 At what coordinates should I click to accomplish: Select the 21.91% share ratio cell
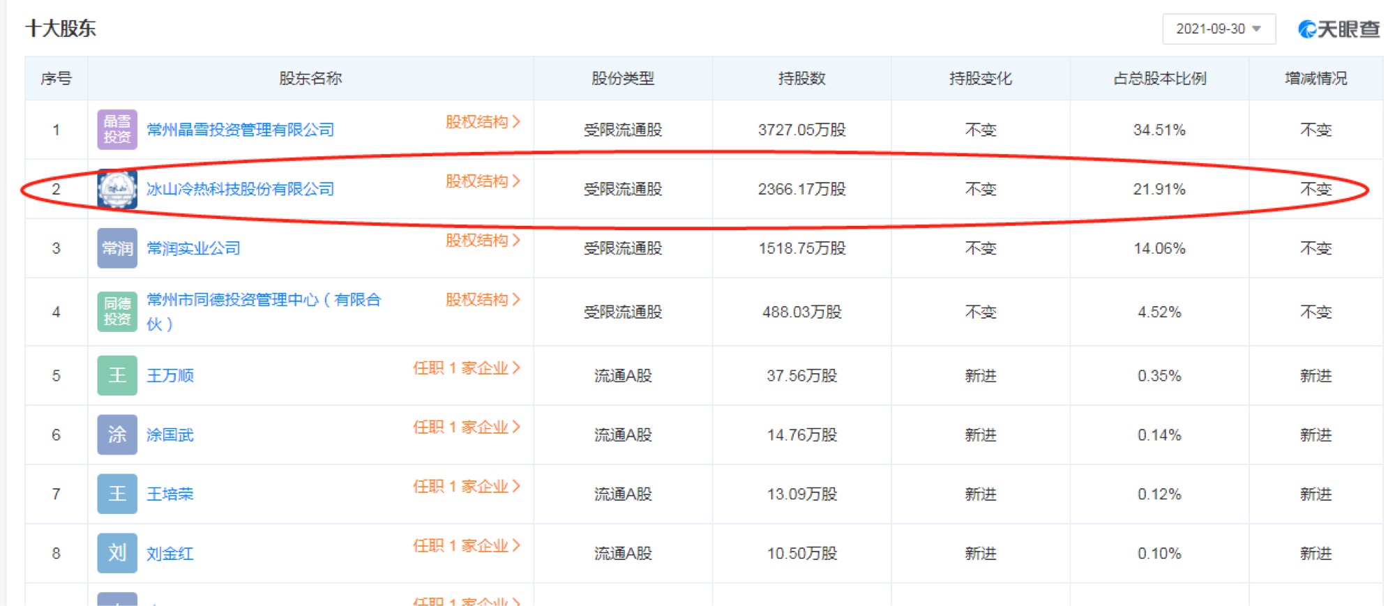tap(1159, 190)
